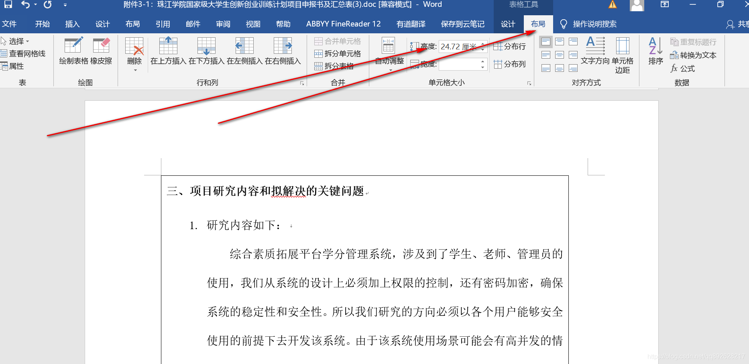This screenshot has height=364, width=749.
Task: Click 拆分表格
Action: pyautogui.click(x=334, y=66)
